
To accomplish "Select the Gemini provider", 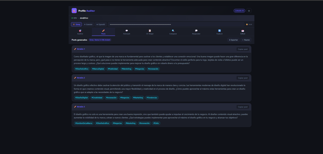I will 88,24.
